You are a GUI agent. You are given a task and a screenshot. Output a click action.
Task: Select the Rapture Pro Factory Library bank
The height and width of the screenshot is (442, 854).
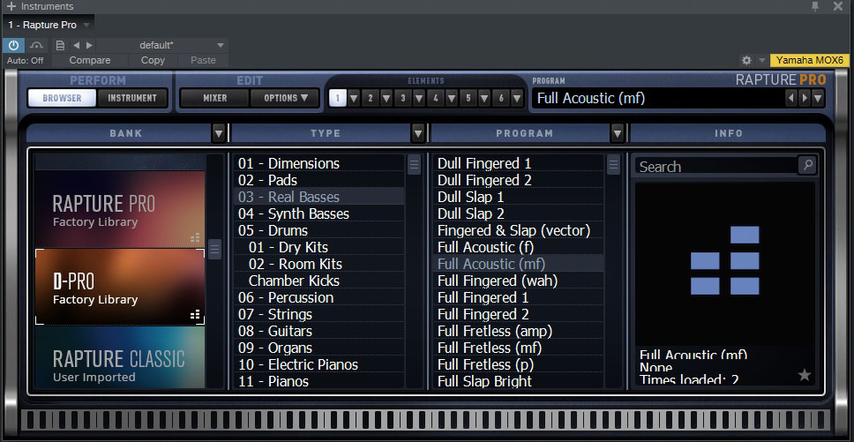click(x=120, y=209)
